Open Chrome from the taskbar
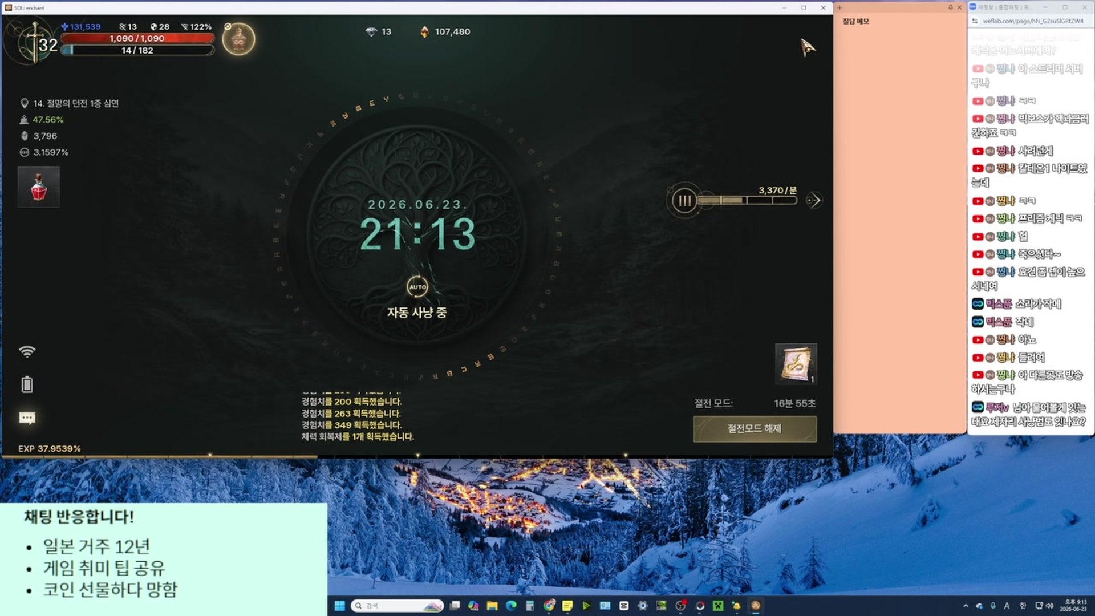1095x616 pixels. tap(549, 606)
